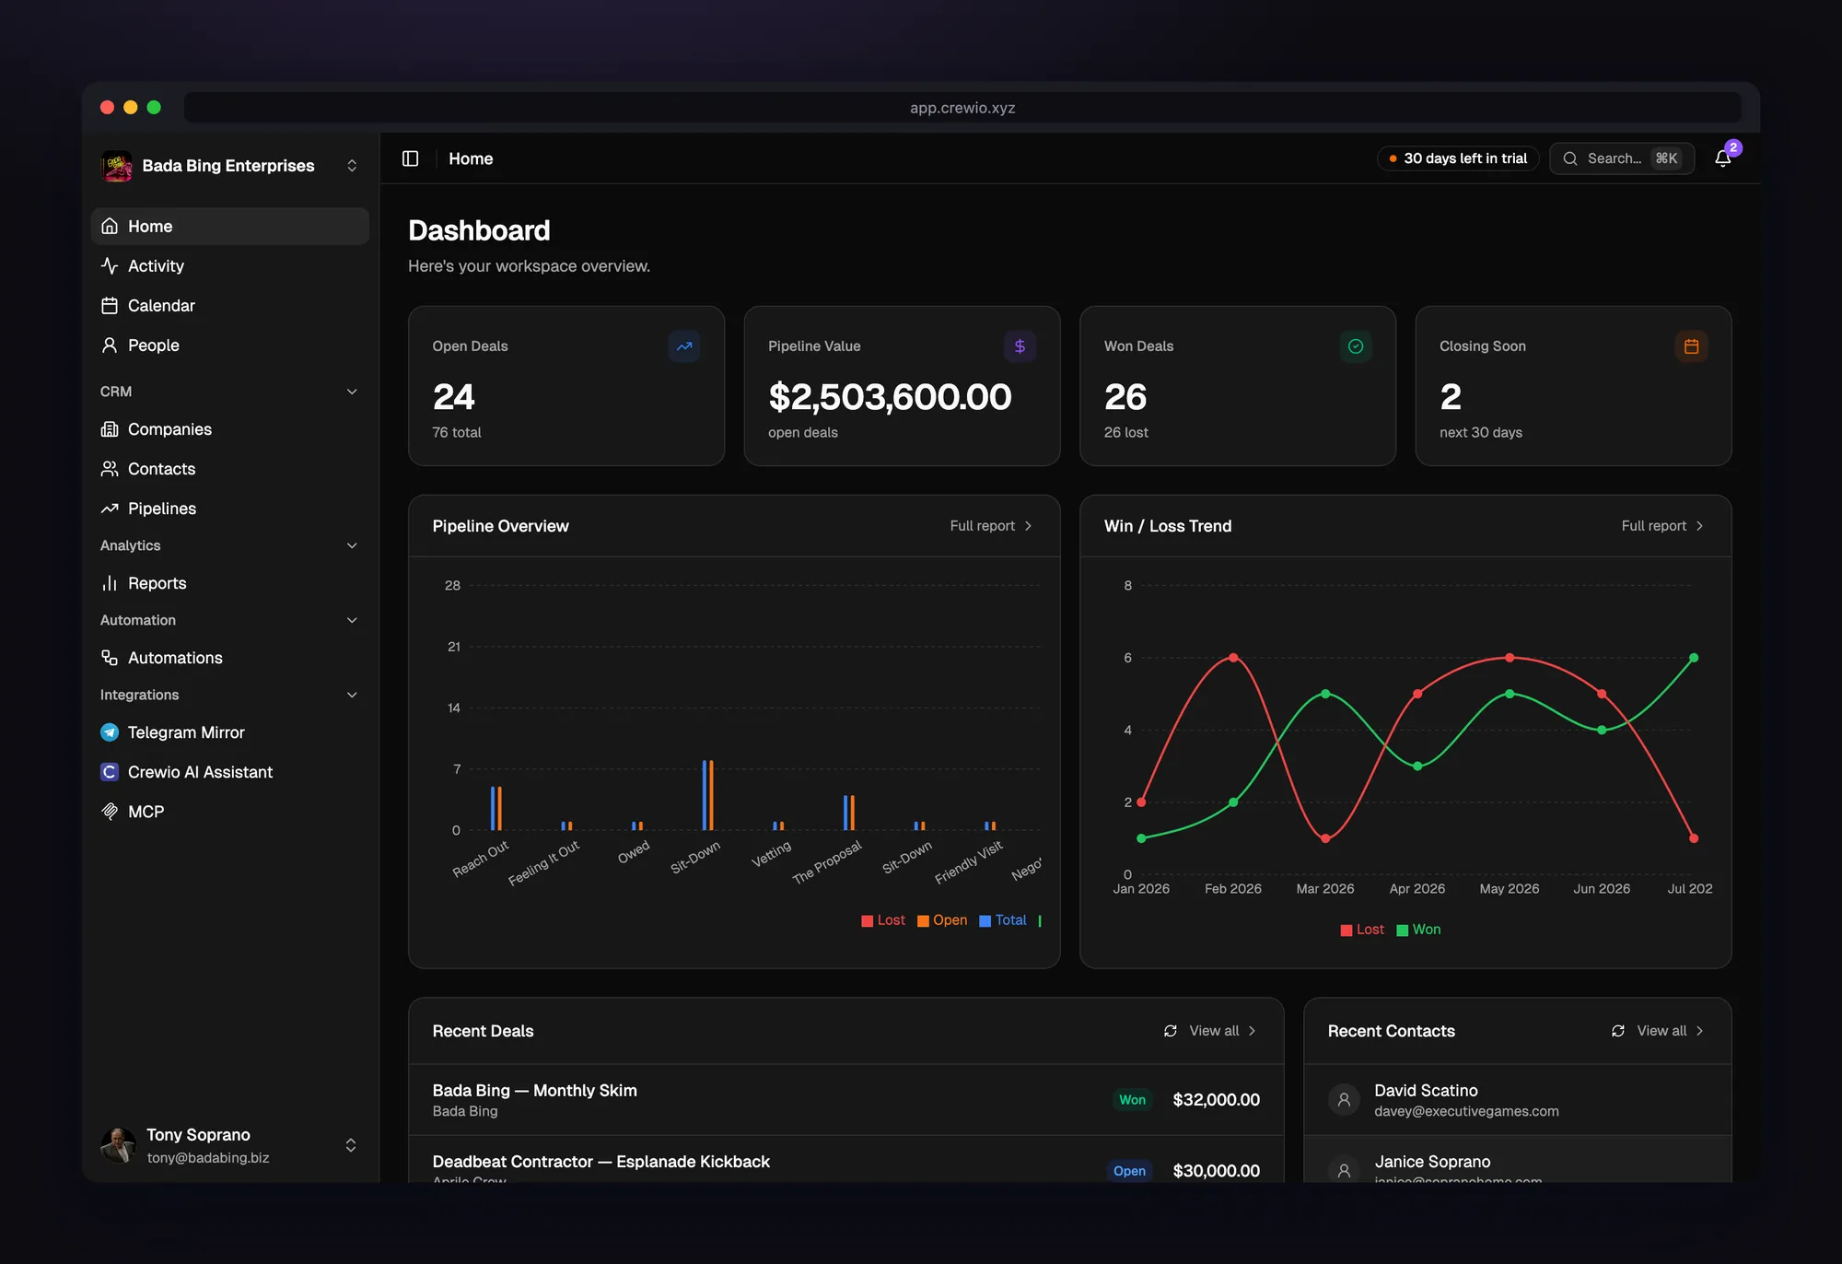Click Janice Soprano's avatar icon
Image resolution: width=1842 pixels, height=1264 pixels.
(1344, 1170)
